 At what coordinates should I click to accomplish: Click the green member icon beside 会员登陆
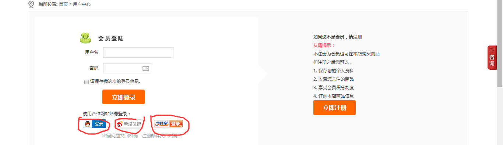(85, 38)
